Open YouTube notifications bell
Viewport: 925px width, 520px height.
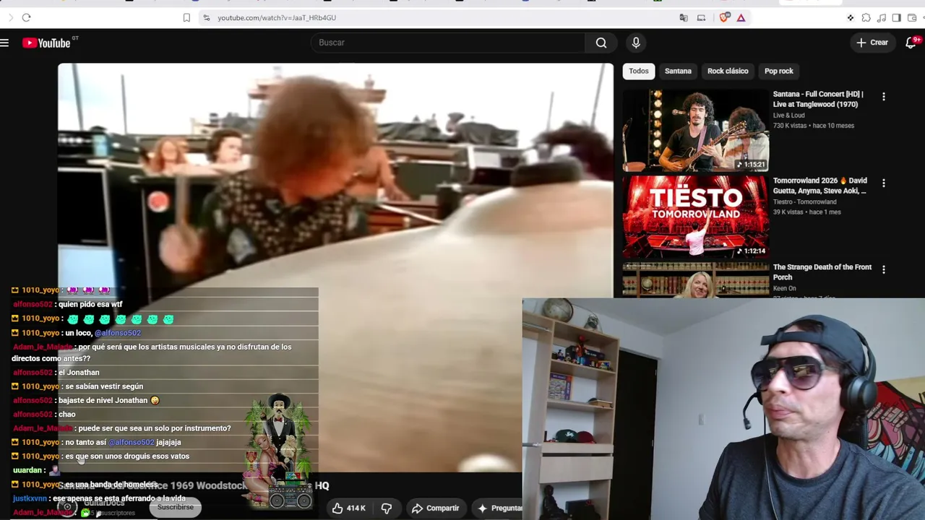pos(911,43)
